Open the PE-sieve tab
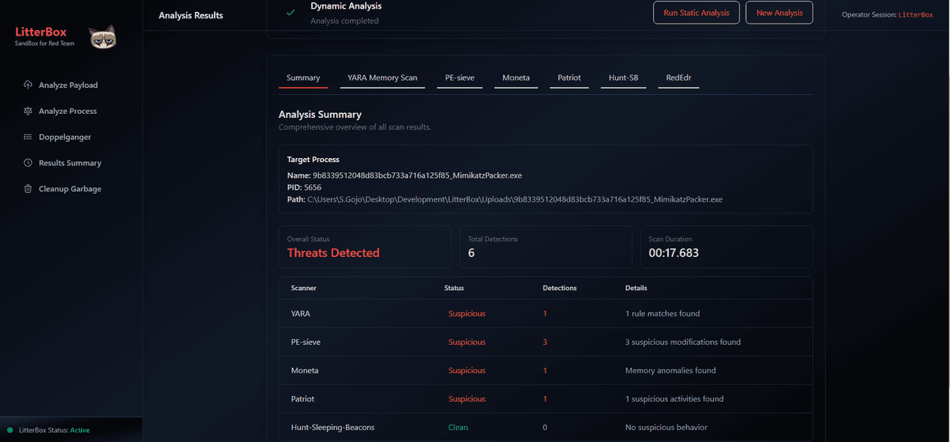The height and width of the screenshot is (442, 950). point(460,77)
